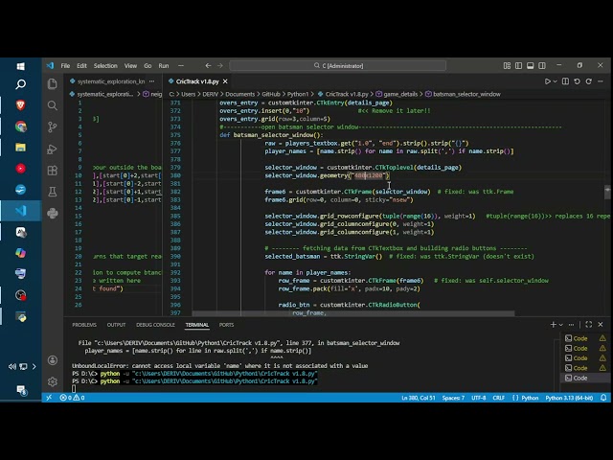Image resolution: width=613 pixels, height=460 pixels.
Task: Open the notifications bell
Action: [x=603, y=398]
